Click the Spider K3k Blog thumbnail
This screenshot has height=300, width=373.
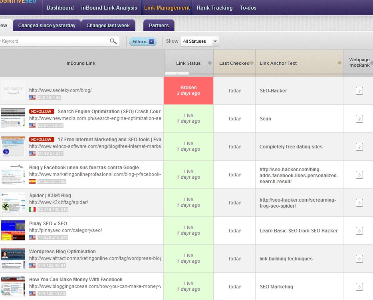coord(13,202)
